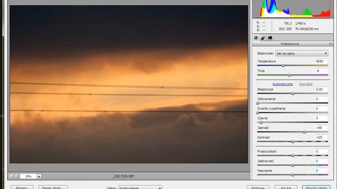
Task: Click the sunset photo preview
Action: pos(128,84)
